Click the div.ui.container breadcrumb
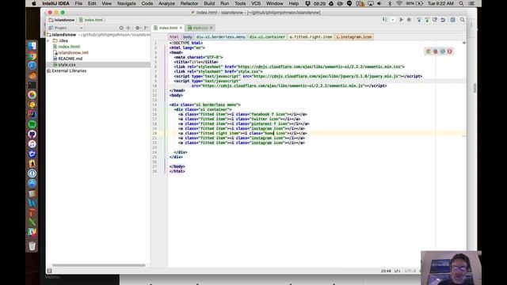This screenshot has height=285, width=507. 267,37
